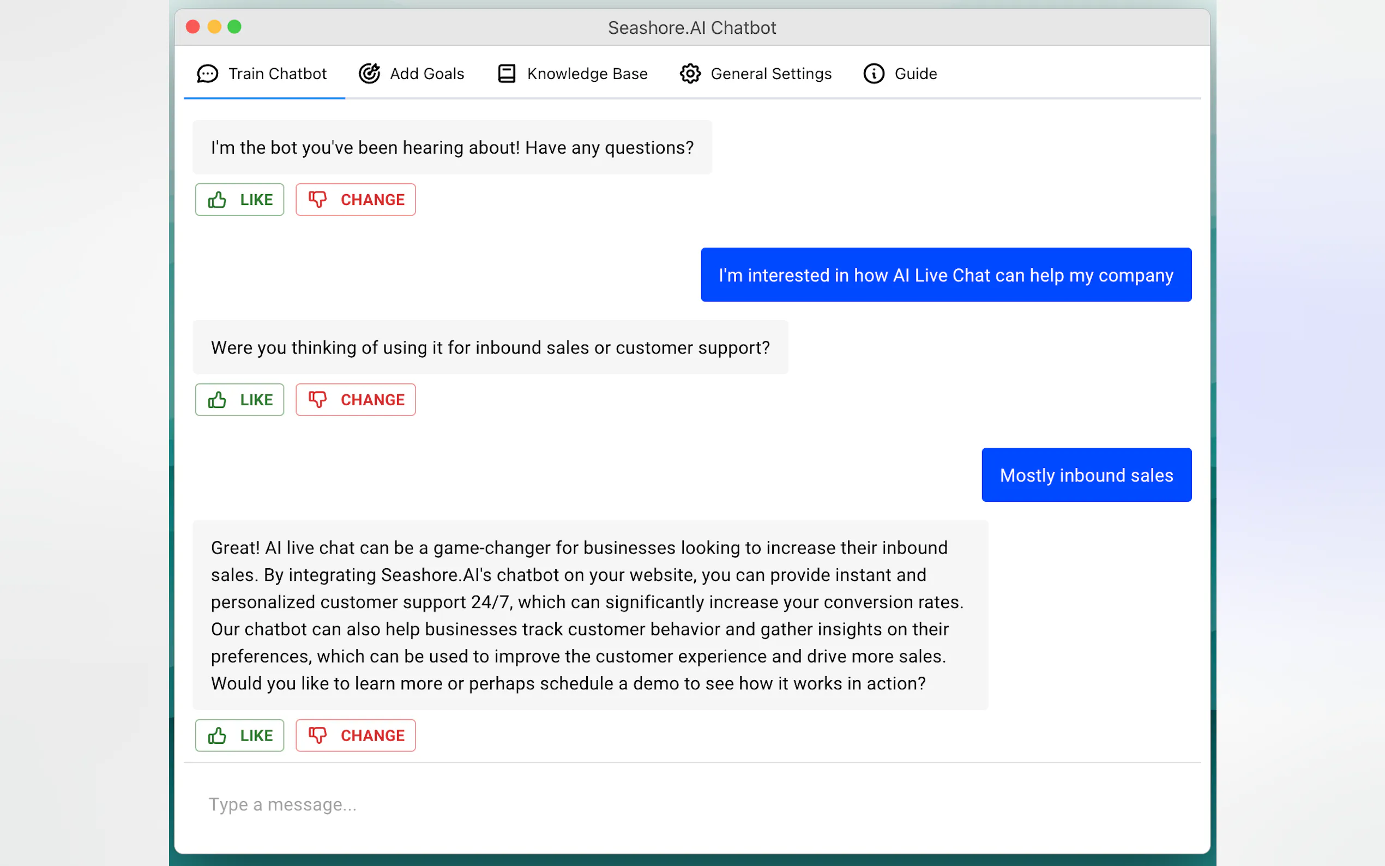Like the inbound sales or support question
1385x866 pixels.
pyautogui.click(x=239, y=400)
